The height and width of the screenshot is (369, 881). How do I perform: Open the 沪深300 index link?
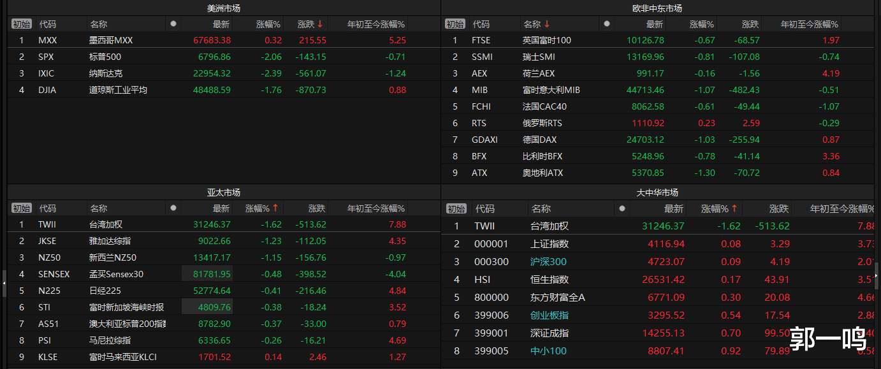[x=548, y=262]
